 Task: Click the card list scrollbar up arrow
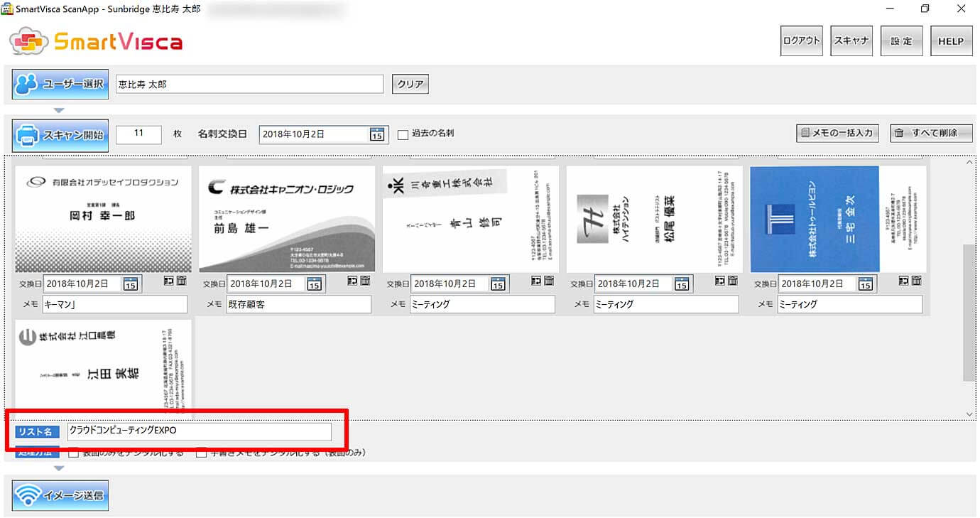coord(969,163)
